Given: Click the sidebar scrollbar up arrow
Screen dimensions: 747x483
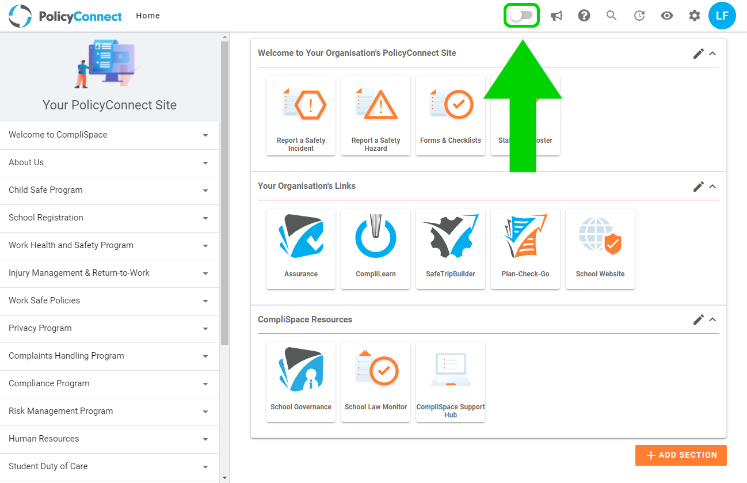Looking at the screenshot, I should click(224, 37).
